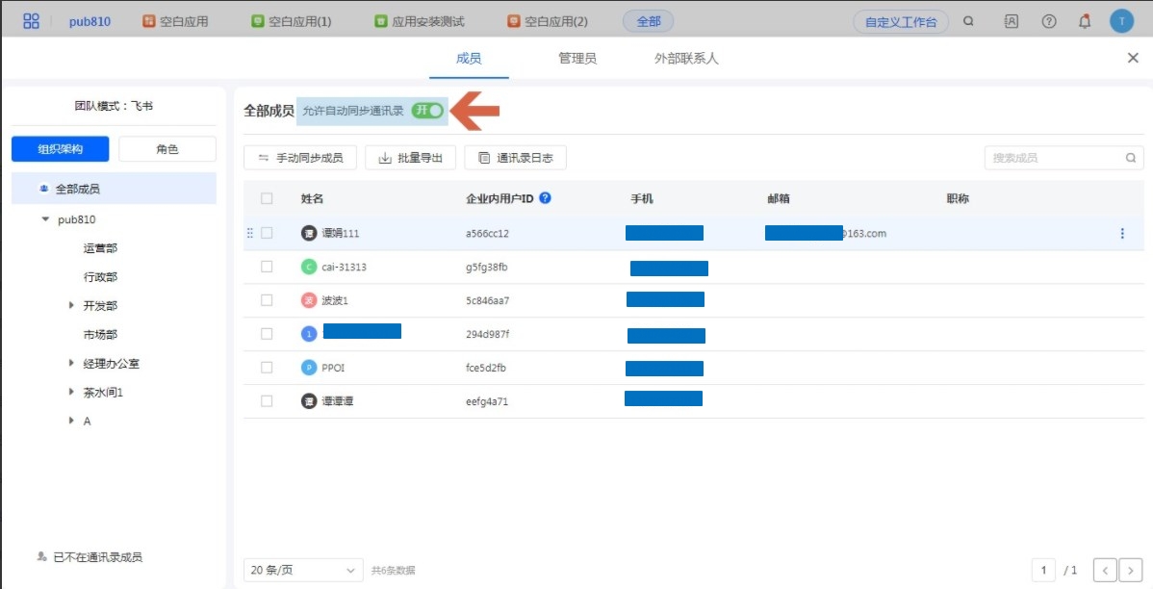The image size is (1153, 589).
Task: Click the 手动同步成员 button
Action: pos(300,158)
